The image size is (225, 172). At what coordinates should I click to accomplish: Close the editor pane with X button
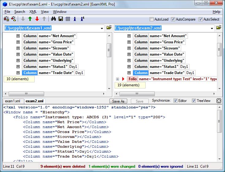point(219,101)
